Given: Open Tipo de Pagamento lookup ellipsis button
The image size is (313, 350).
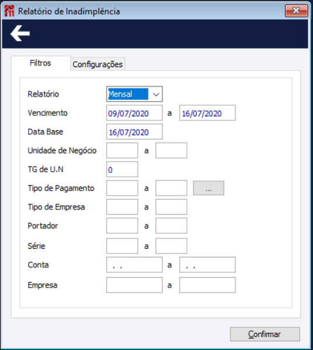Looking at the screenshot, I should pyautogui.click(x=208, y=188).
